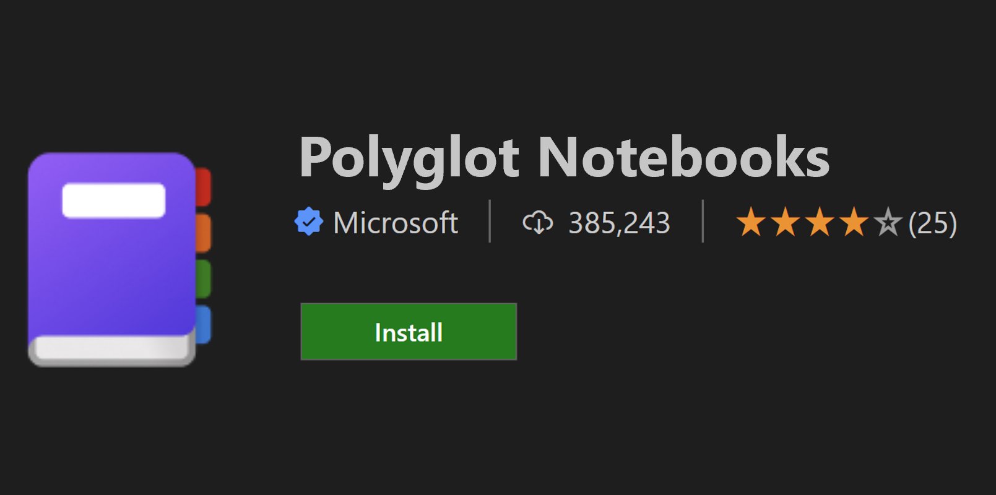
Task: Click the blue verified publisher badge
Action: pyautogui.click(x=309, y=222)
